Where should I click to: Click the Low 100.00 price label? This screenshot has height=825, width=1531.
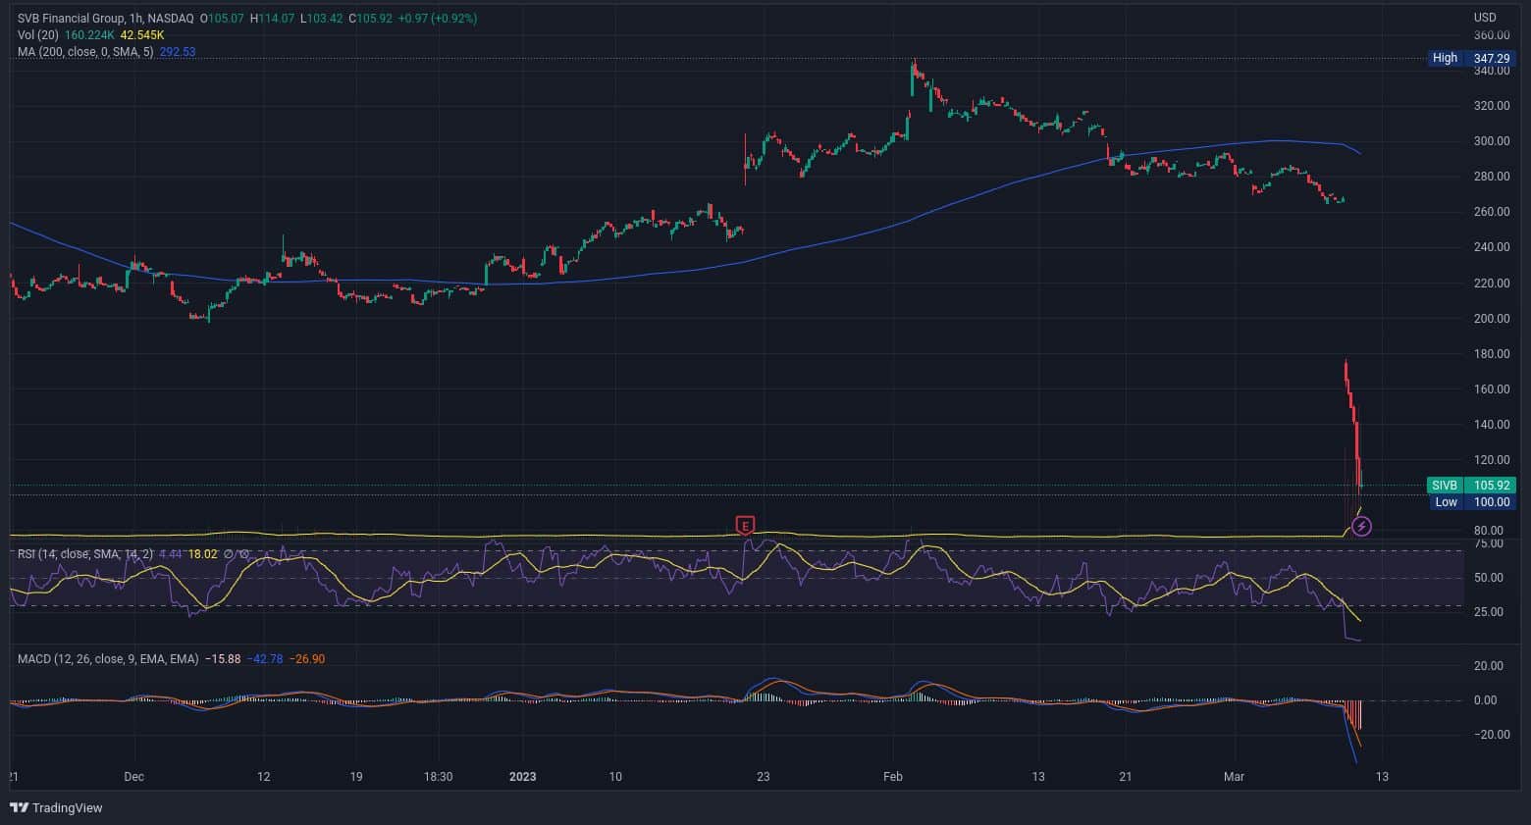click(1470, 502)
